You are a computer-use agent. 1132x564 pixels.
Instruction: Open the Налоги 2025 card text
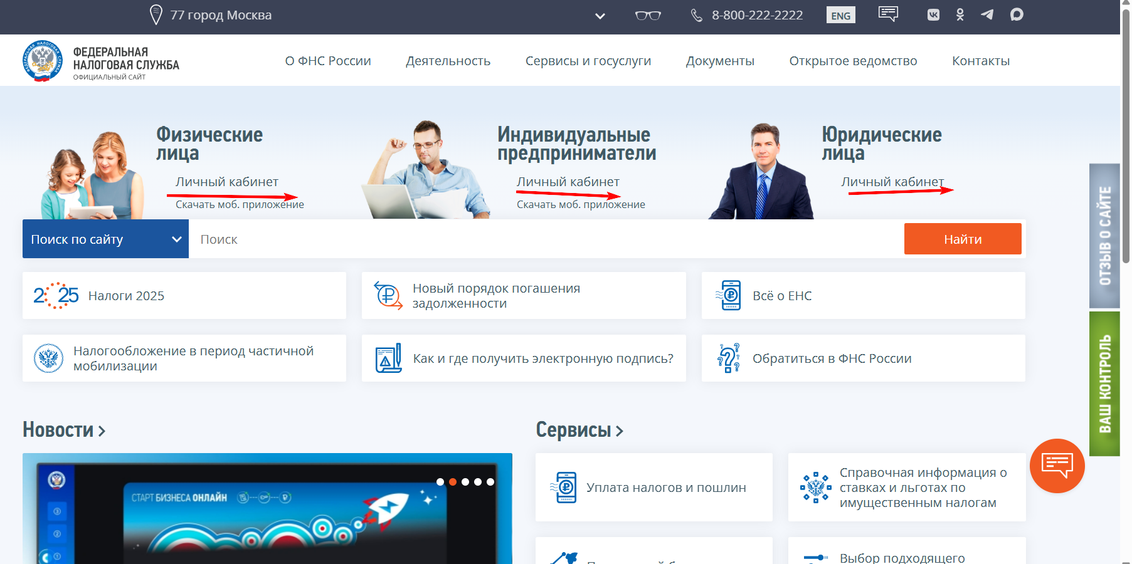(126, 296)
